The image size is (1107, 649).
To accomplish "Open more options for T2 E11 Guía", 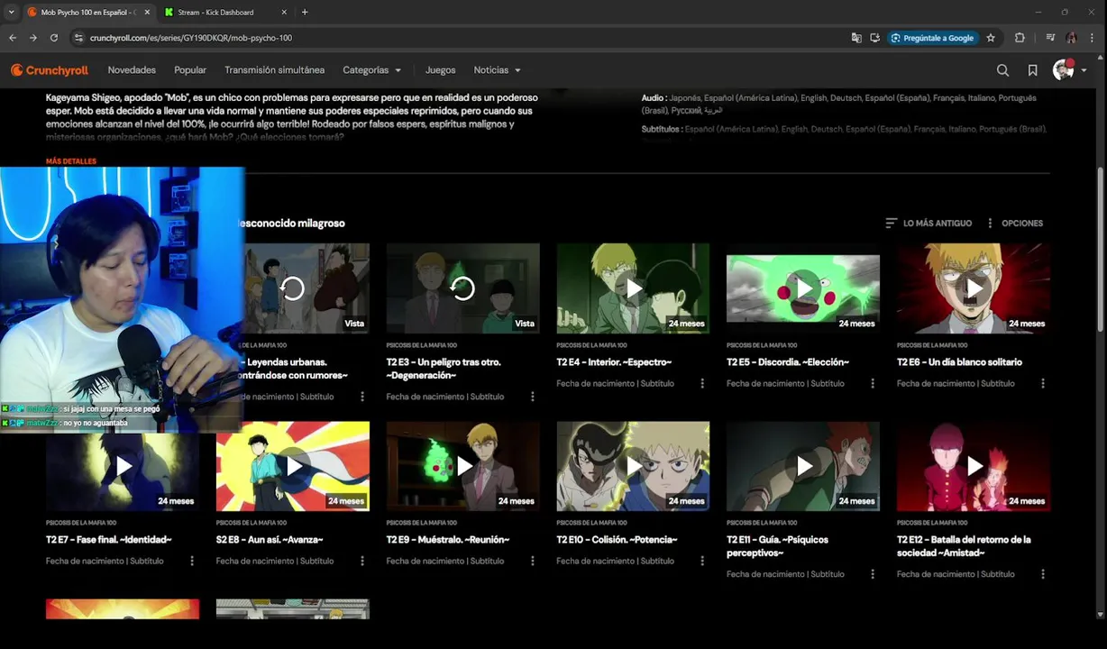I will [873, 574].
